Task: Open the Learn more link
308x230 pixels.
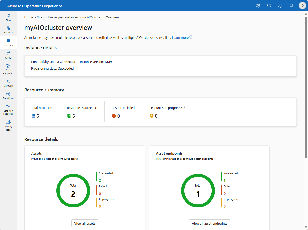Action: click(180, 37)
